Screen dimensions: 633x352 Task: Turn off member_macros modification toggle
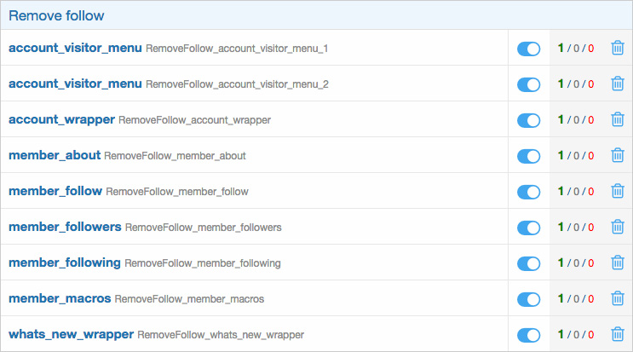coord(528,299)
